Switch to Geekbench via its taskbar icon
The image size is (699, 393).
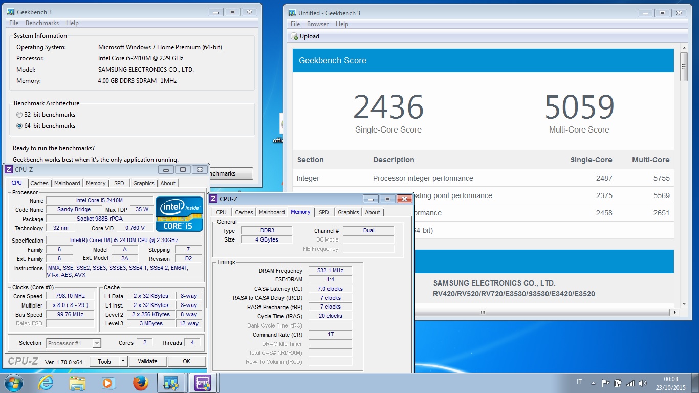(171, 383)
